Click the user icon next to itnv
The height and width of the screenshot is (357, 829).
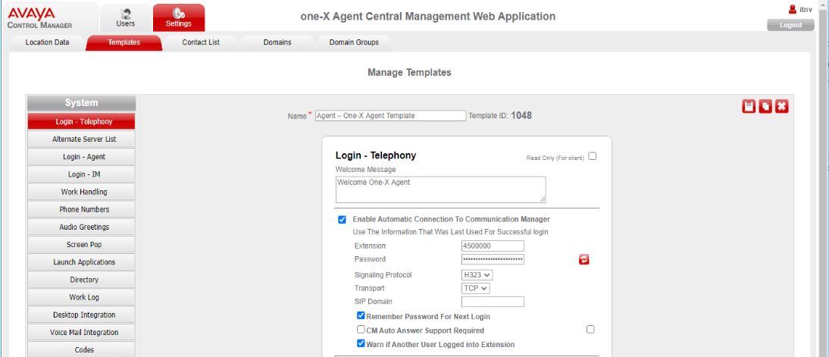pyautogui.click(x=793, y=10)
